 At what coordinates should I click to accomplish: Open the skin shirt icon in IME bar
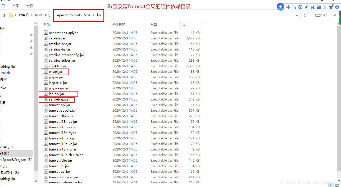coord(331,7)
